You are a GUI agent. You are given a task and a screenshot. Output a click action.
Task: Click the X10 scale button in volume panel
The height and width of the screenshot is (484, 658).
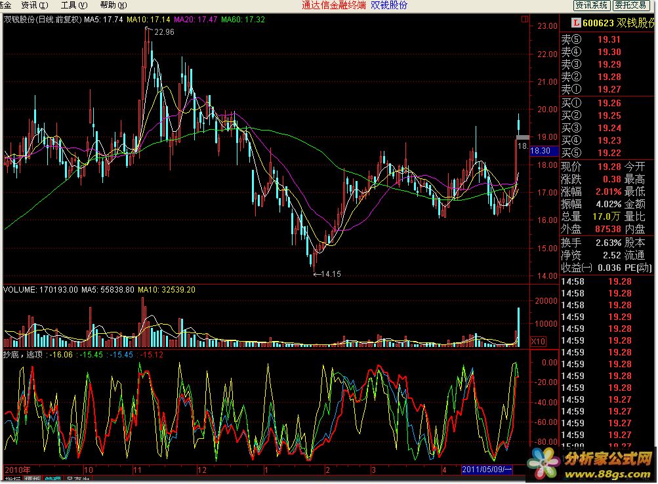[x=538, y=342]
